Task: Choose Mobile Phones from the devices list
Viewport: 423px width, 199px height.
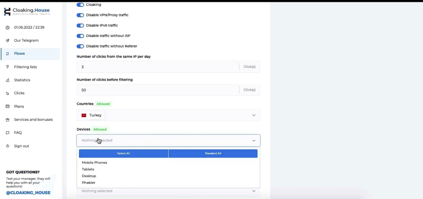Action: click(x=95, y=163)
